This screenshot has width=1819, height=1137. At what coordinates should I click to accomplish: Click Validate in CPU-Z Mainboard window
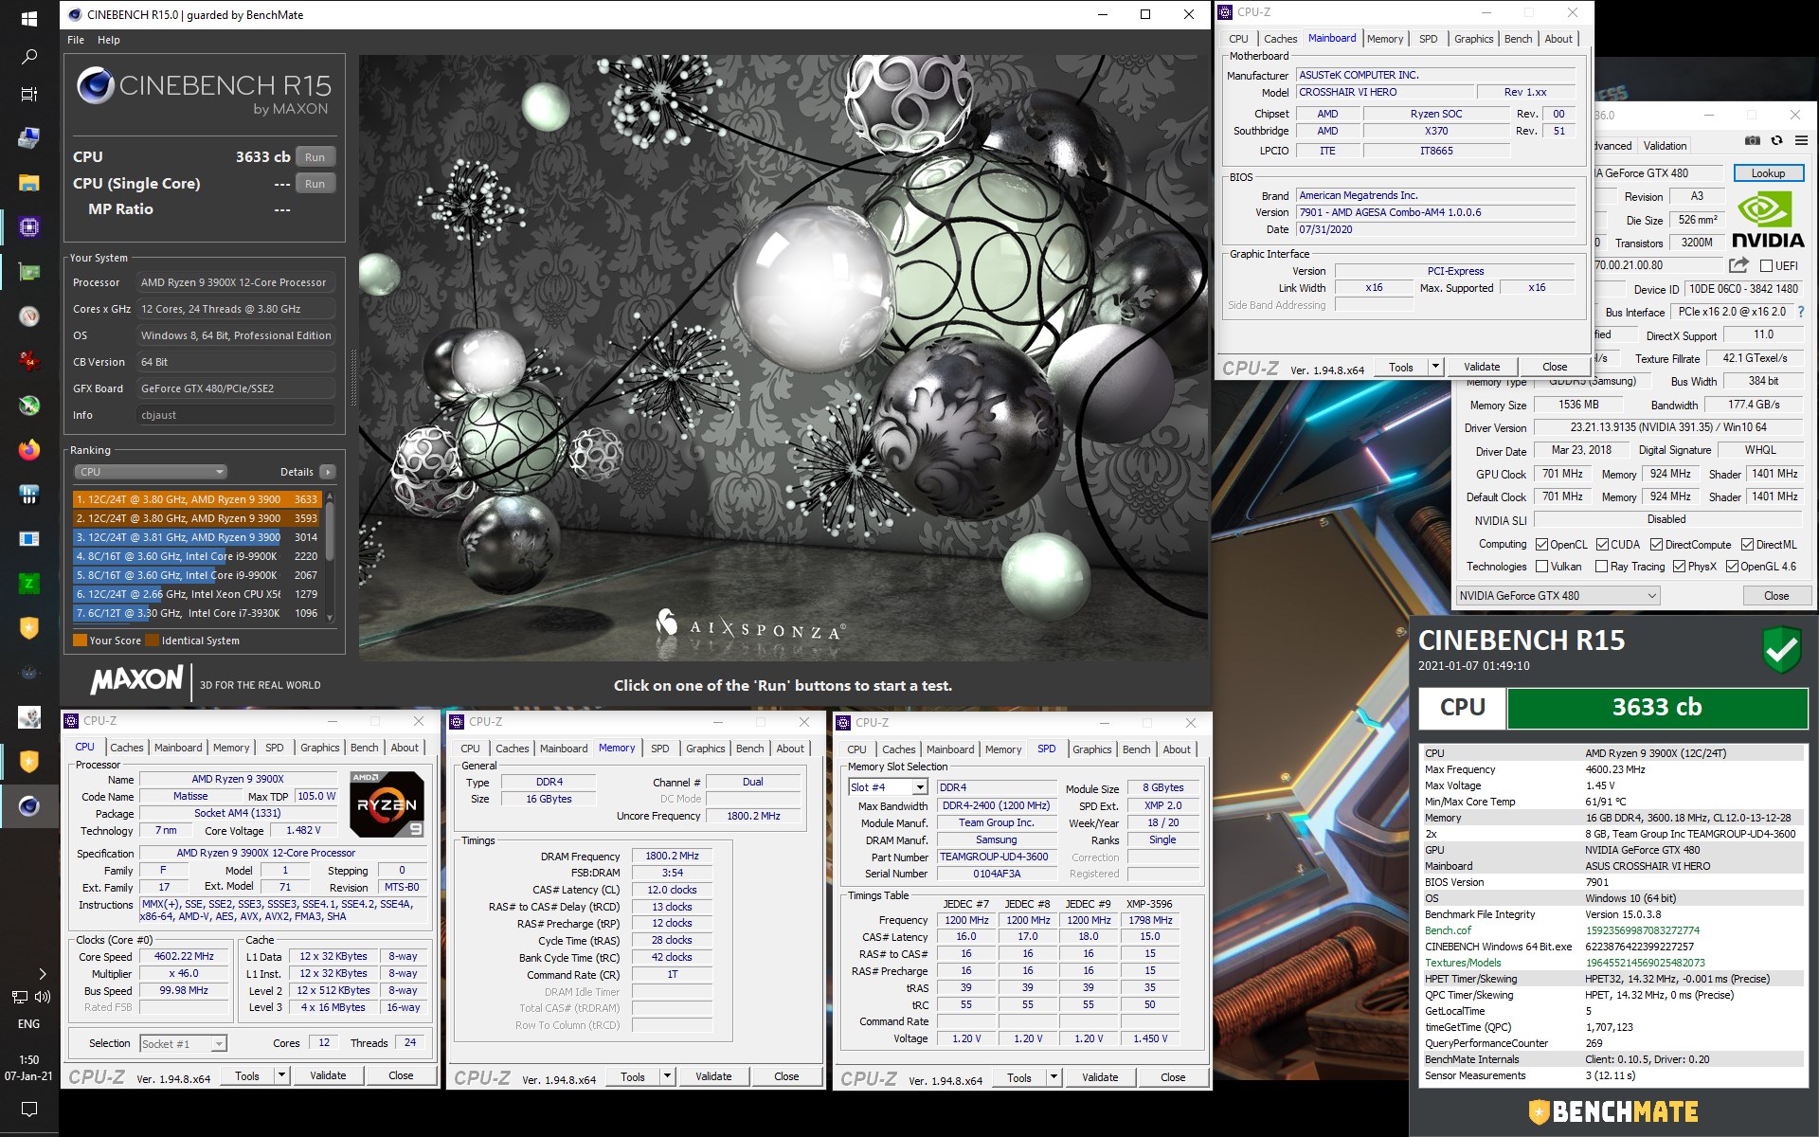1481,367
